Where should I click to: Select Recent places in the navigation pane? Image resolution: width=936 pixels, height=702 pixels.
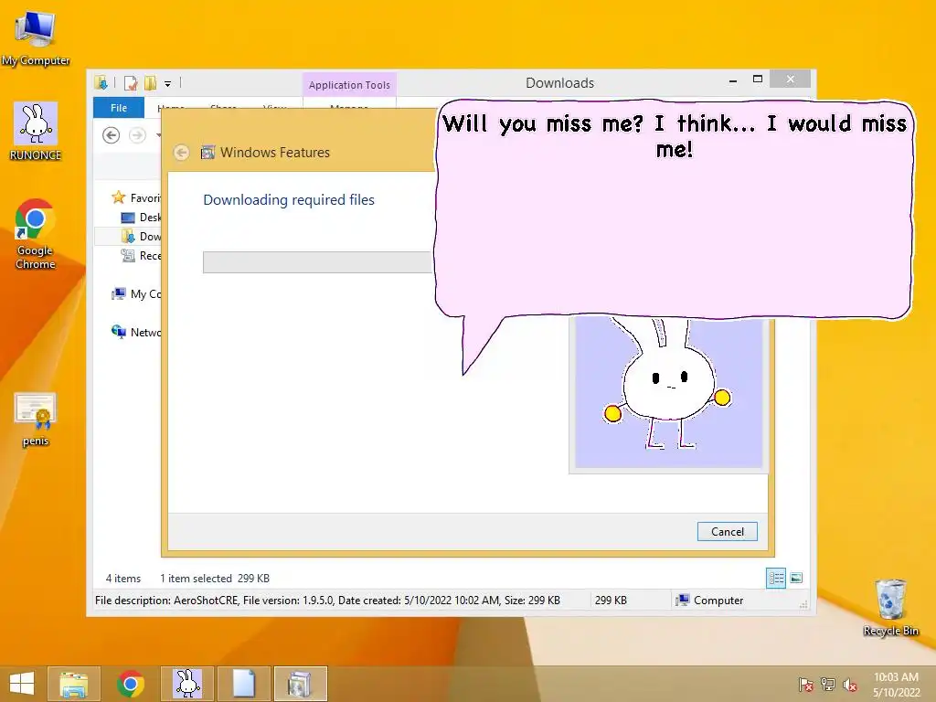point(141,256)
